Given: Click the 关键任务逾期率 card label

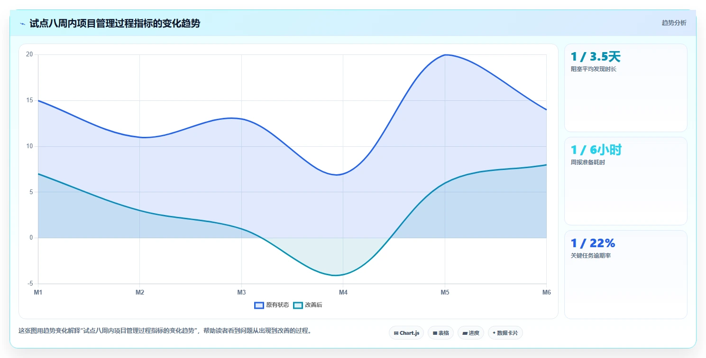Looking at the screenshot, I should (591, 256).
